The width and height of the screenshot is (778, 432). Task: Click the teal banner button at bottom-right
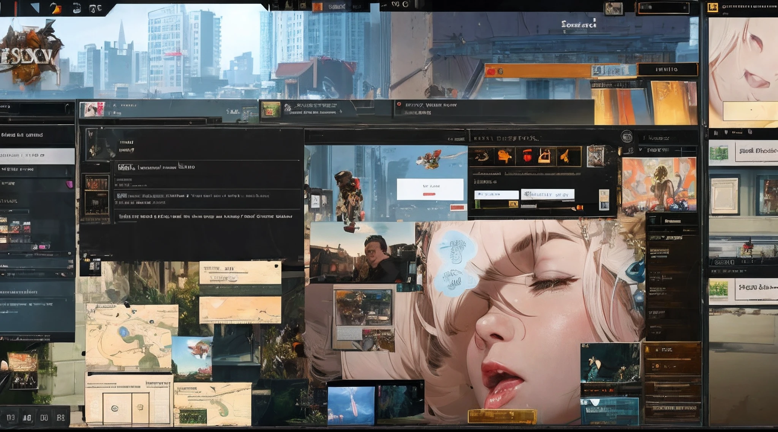click(x=609, y=411)
